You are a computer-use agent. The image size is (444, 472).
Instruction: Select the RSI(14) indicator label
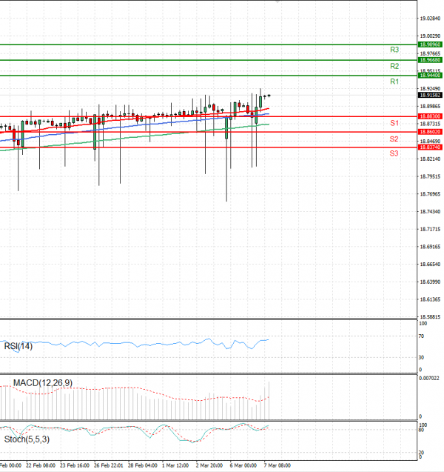pyautogui.click(x=20, y=345)
